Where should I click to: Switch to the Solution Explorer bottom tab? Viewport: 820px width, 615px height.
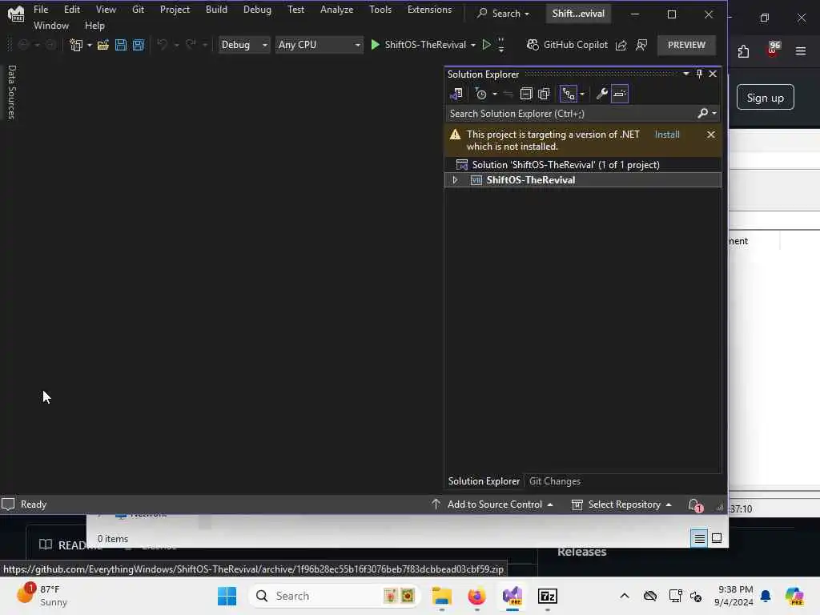[x=484, y=481]
